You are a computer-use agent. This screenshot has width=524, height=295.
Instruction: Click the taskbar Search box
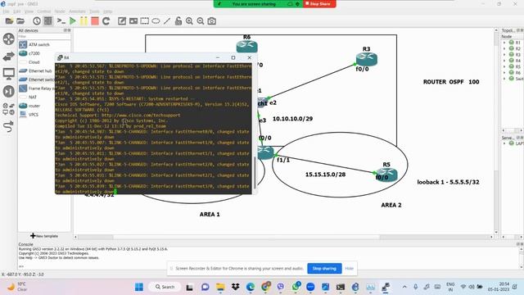point(165,287)
